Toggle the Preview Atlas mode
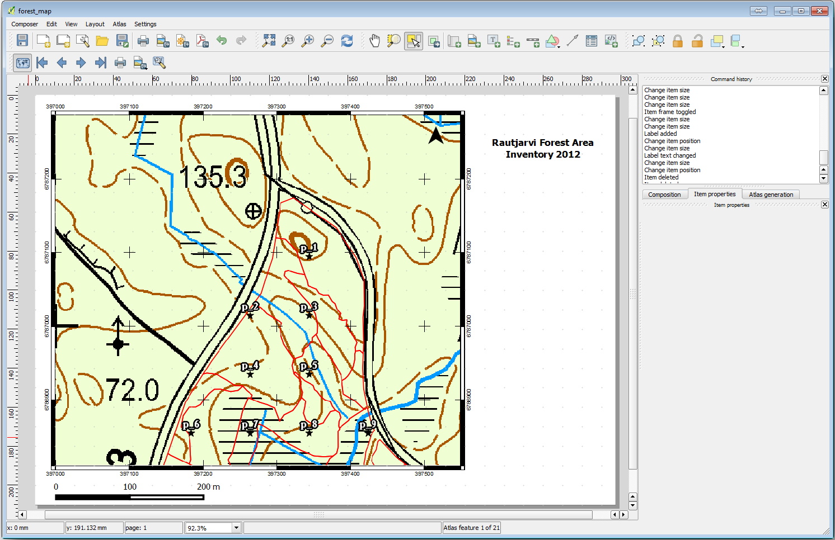Screen dimensions: 835x540 click(22, 63)
